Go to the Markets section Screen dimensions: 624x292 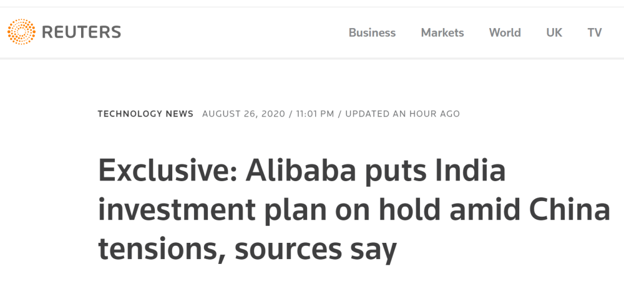click(x=442, y=33)
